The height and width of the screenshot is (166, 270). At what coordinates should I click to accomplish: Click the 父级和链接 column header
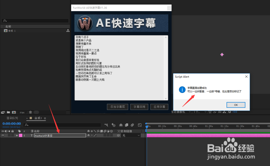(125, 131)
